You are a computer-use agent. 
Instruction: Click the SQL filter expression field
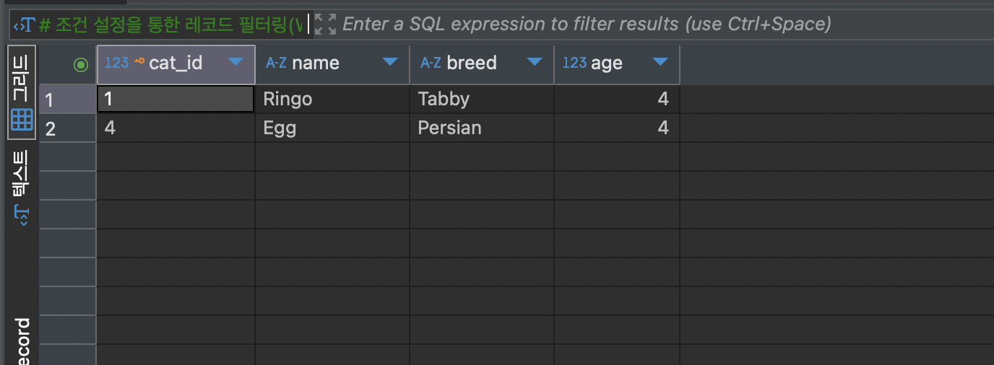click(x=585, y=25)
